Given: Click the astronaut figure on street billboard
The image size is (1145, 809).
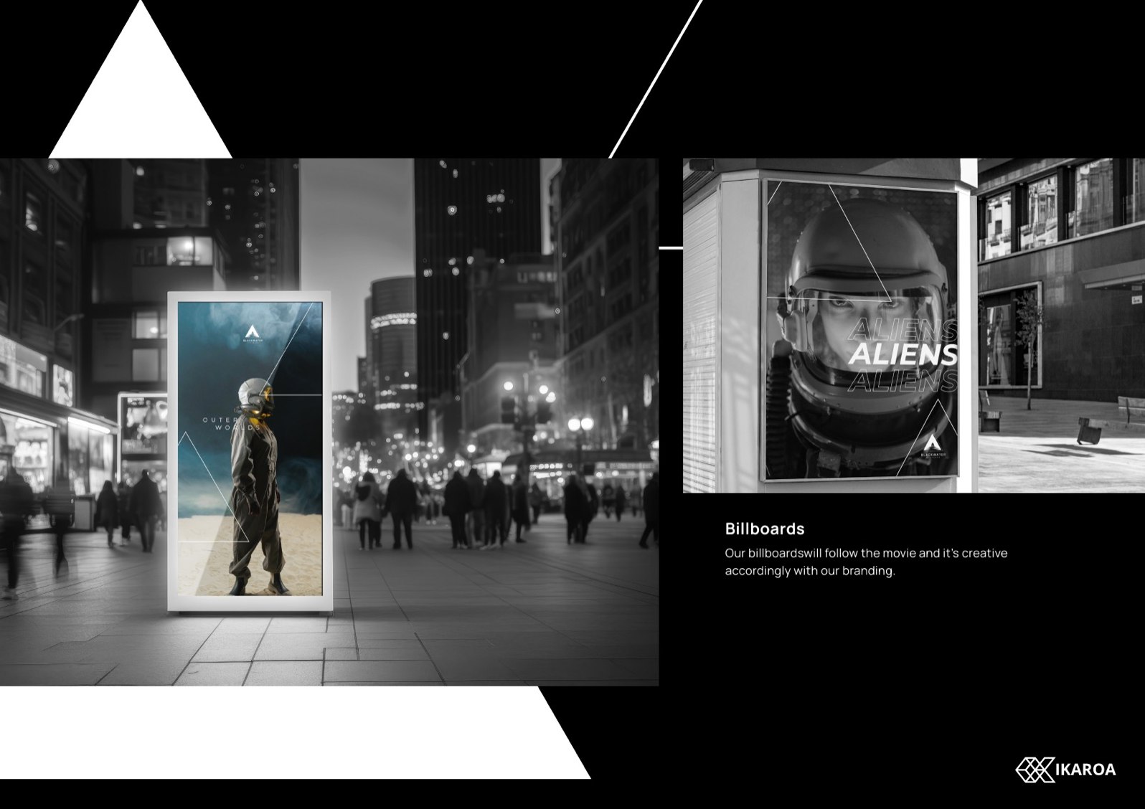Looking at the screenshot, I should (258, 487).
